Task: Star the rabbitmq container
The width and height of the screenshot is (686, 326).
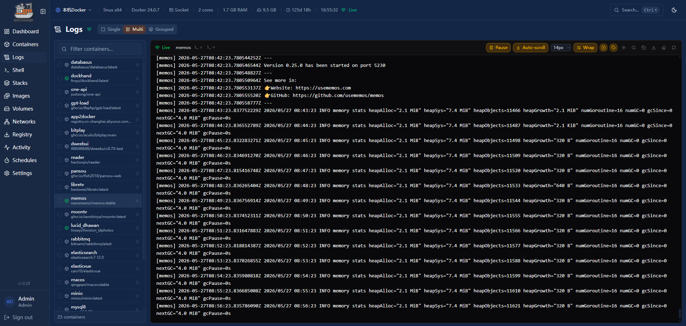Action: point(137,242)
